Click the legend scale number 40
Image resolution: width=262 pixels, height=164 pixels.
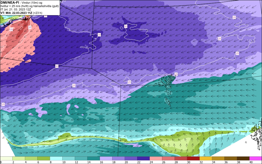(251, 162)
